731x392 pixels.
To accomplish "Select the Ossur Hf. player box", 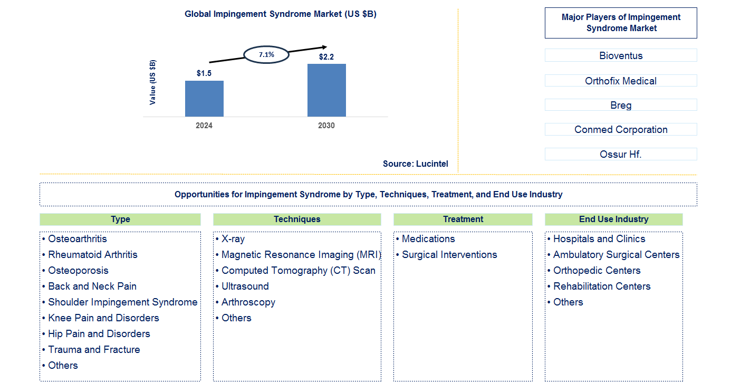I will 621,155.
